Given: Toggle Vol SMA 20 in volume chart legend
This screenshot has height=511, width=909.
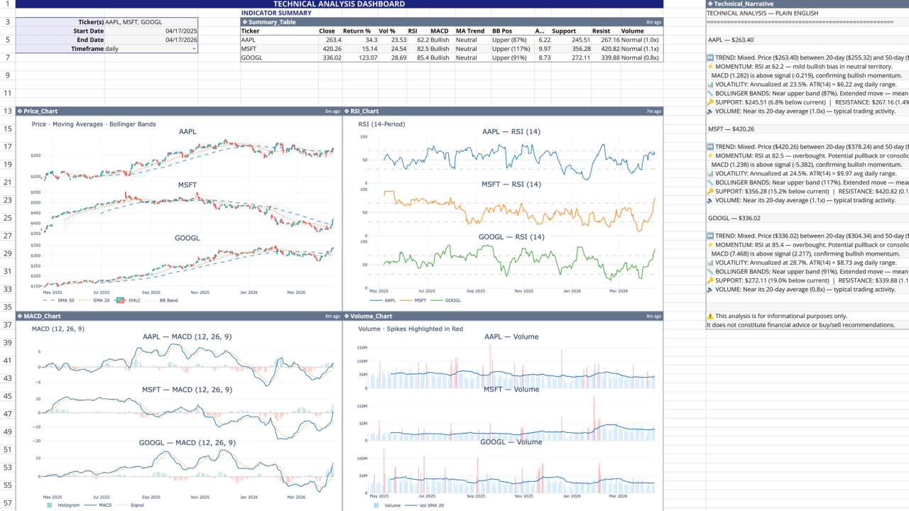Looking at the screenshot, I should point(424,505).
